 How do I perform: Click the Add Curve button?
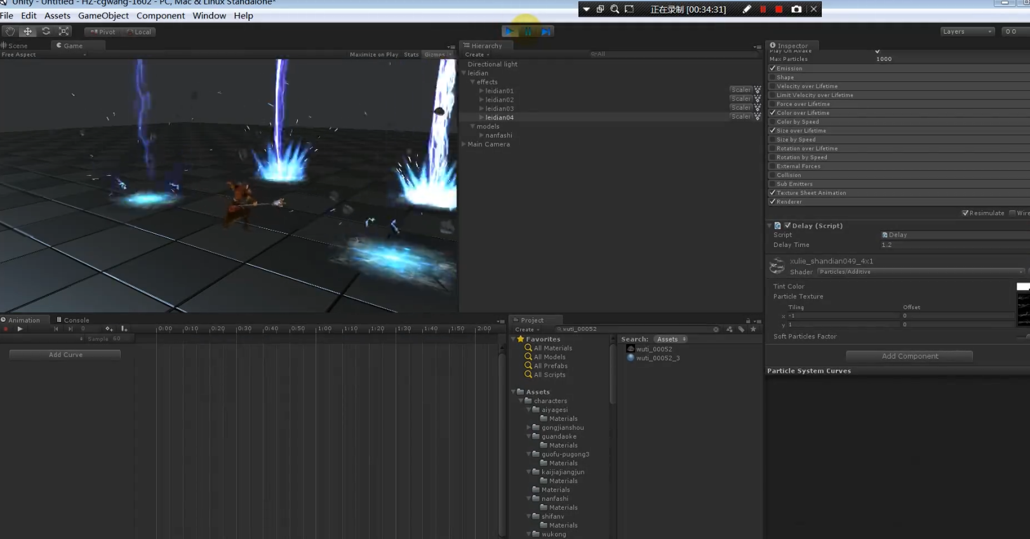65,355
